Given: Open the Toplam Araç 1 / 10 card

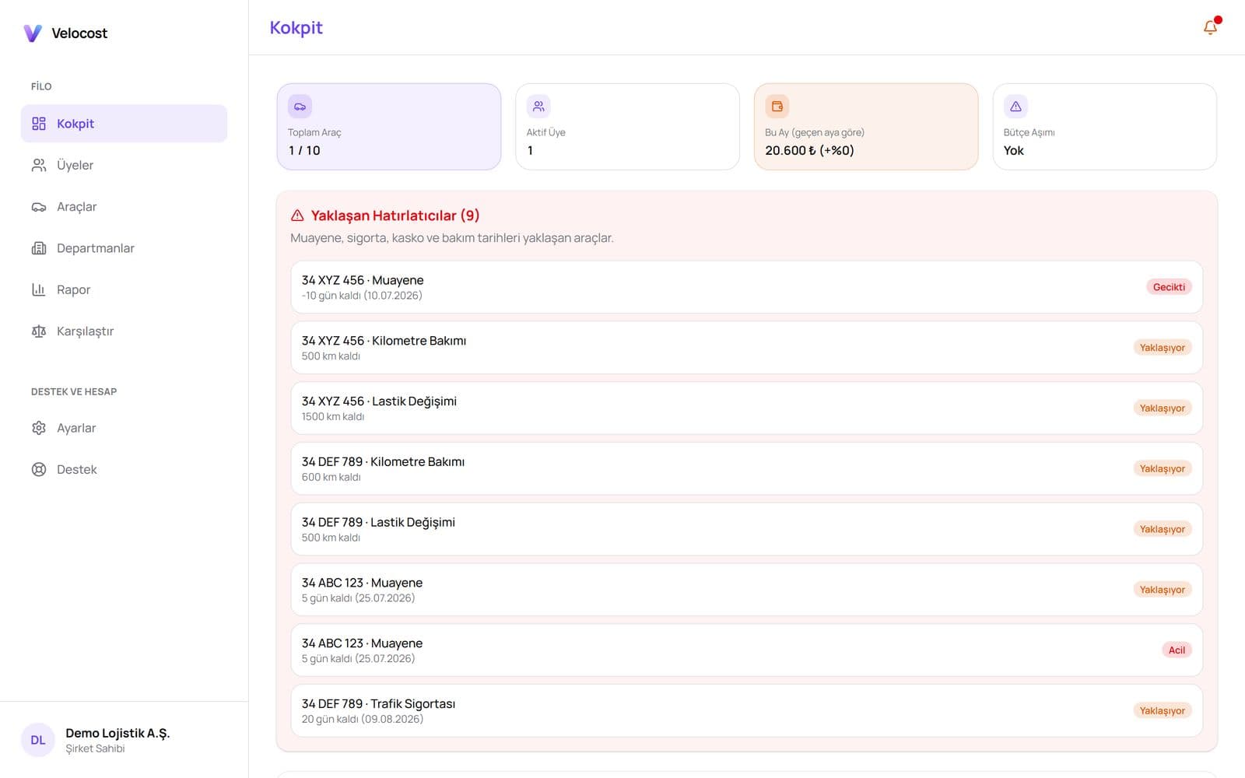Looking at the screenshot, I should coord(389,127).
